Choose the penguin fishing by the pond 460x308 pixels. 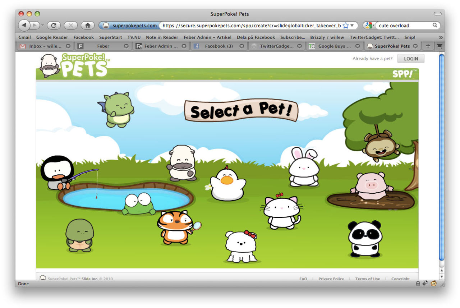coord(57,173)
